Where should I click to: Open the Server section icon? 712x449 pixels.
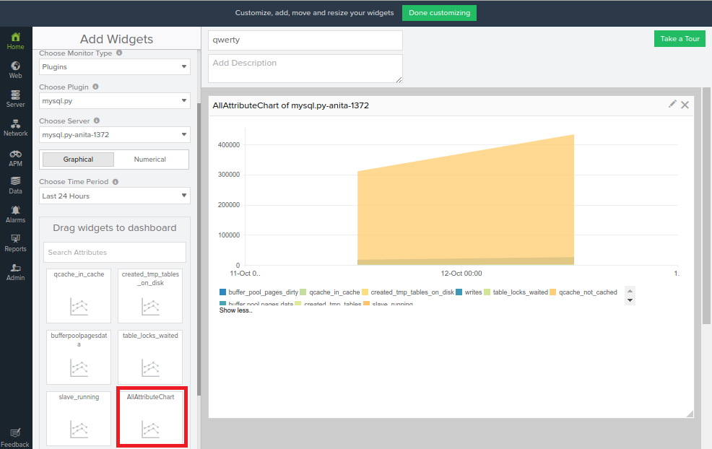click(x=15, y=95)
